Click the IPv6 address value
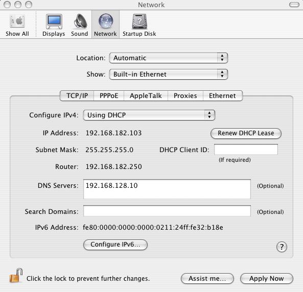 [153, 228]
